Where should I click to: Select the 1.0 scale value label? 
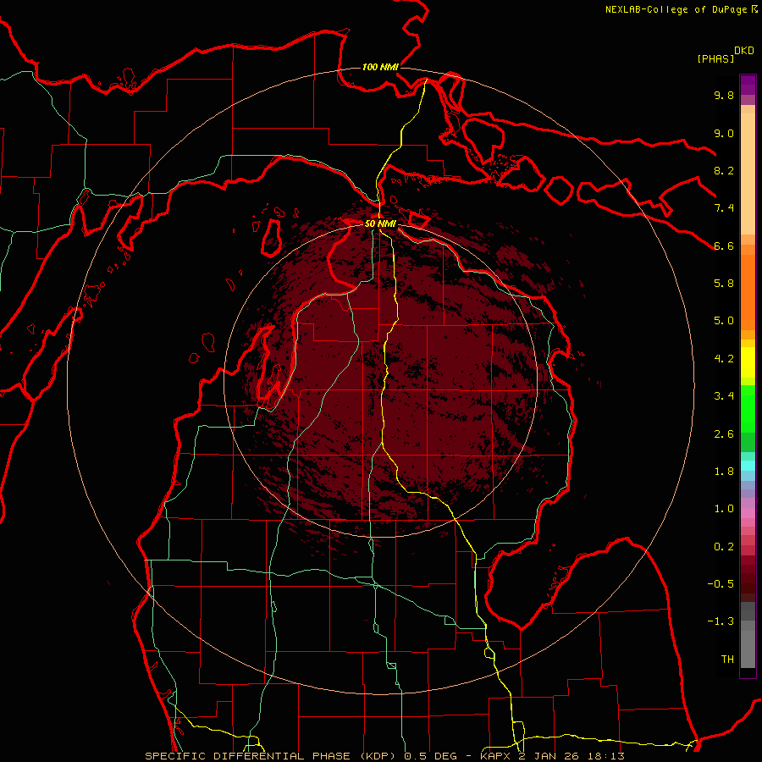tap(724, 509)
